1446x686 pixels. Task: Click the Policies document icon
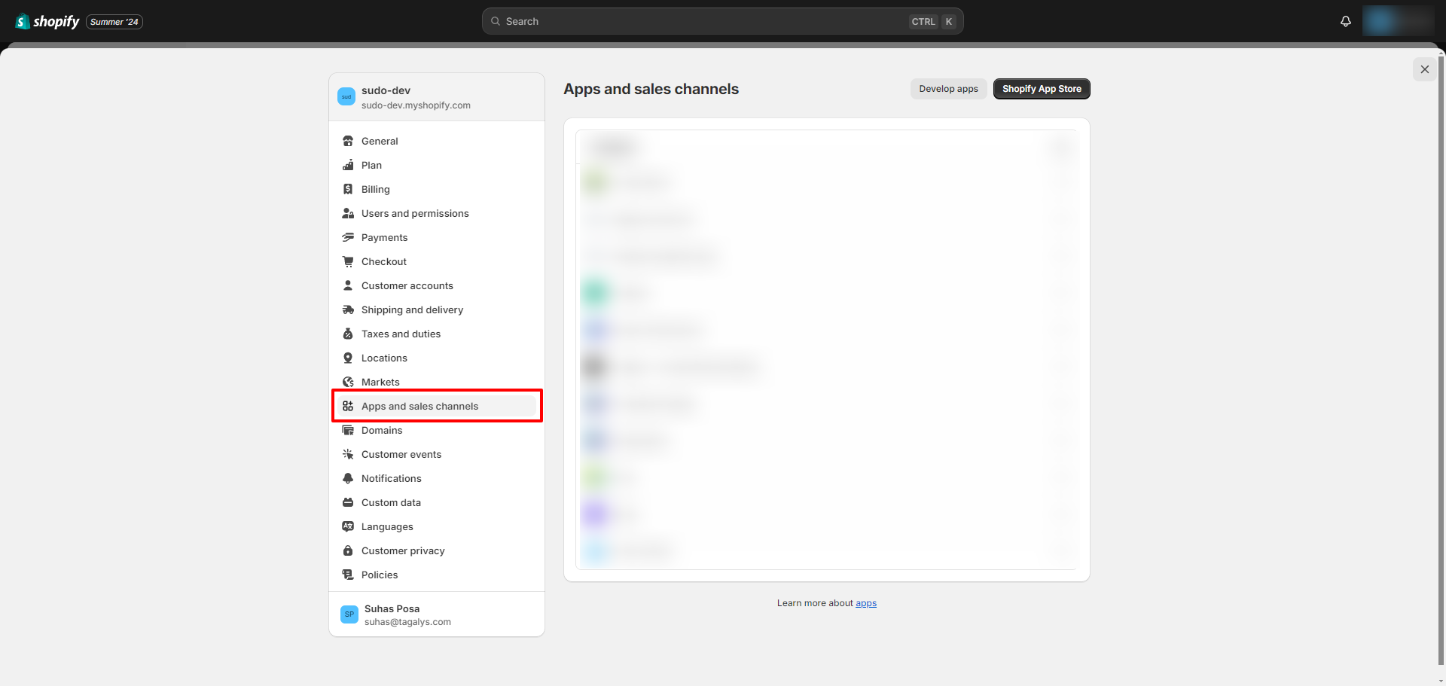(348, 575)
